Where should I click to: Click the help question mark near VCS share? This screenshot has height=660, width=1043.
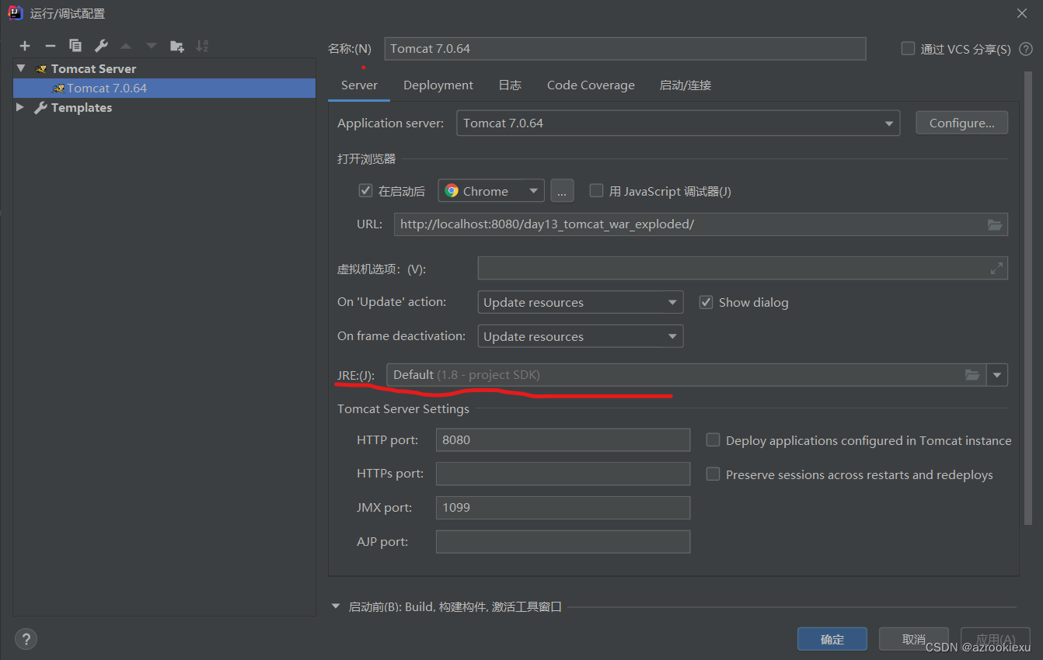[1026, 49]
